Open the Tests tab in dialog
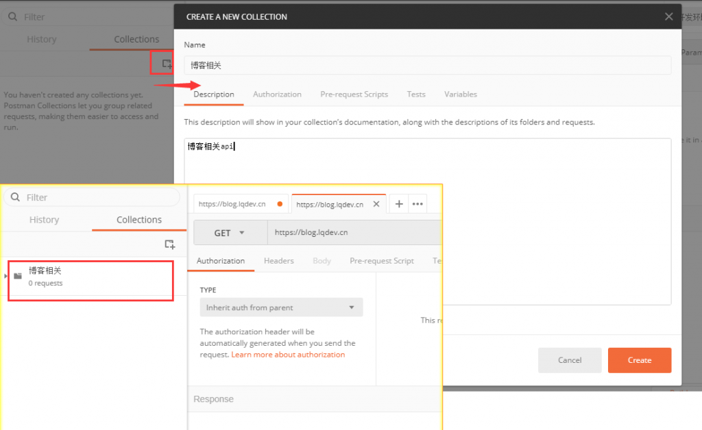This screenshot has height=430, width=702. [x=416, y=94]
